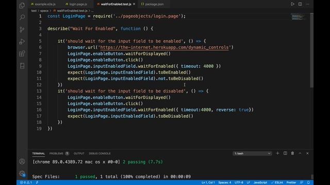Open the editor More Actions ellipsis
330x185 pixels.
[x=307, y=4]
